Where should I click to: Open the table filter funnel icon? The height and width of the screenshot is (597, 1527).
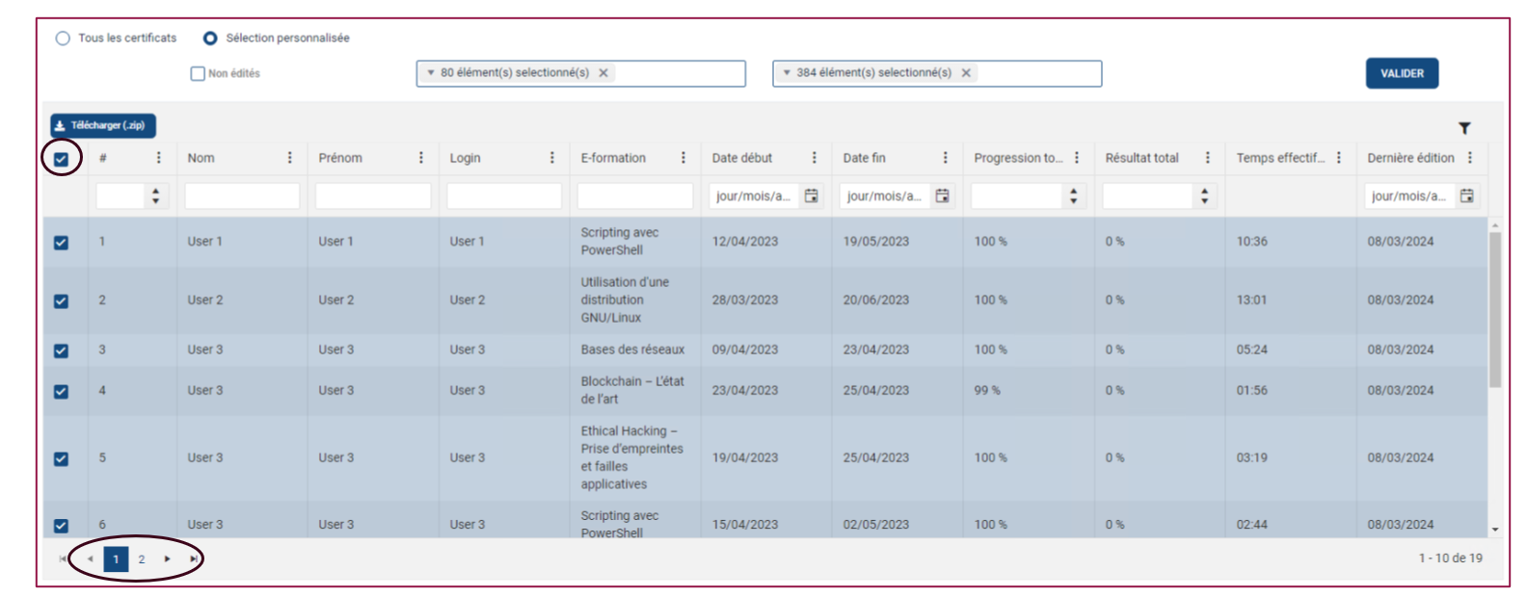(1464, 128)
